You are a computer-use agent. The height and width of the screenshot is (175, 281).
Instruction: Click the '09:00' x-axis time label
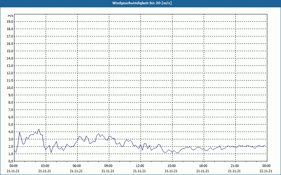pyautogui.click(x=109, y=166)
